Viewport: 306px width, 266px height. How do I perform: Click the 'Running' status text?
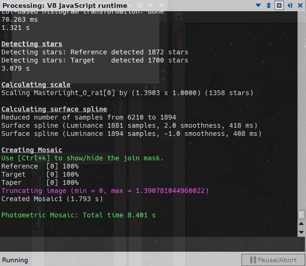coord(15,260)
